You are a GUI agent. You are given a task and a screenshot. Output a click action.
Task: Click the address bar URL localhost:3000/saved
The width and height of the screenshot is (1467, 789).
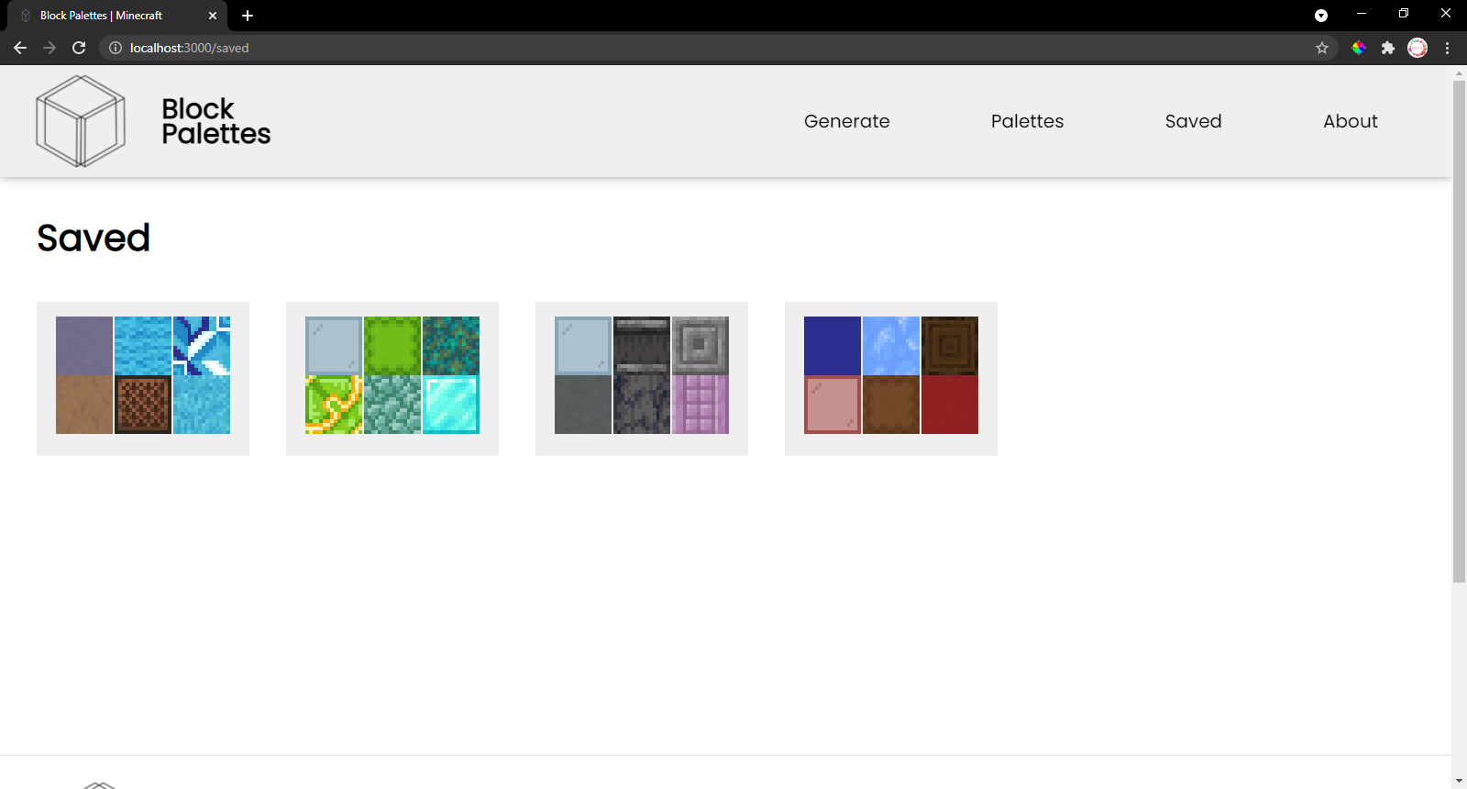(x=189, y=48)
